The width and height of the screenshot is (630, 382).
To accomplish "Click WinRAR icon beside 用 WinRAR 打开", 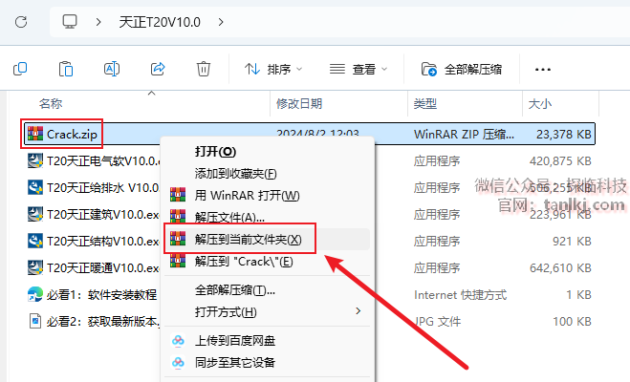I will [178, 195].
